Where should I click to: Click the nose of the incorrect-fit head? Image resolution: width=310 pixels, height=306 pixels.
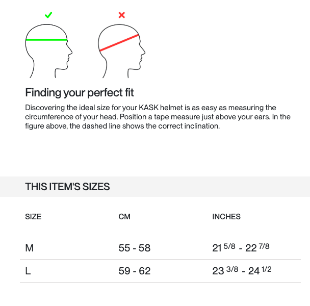[144, 50]
